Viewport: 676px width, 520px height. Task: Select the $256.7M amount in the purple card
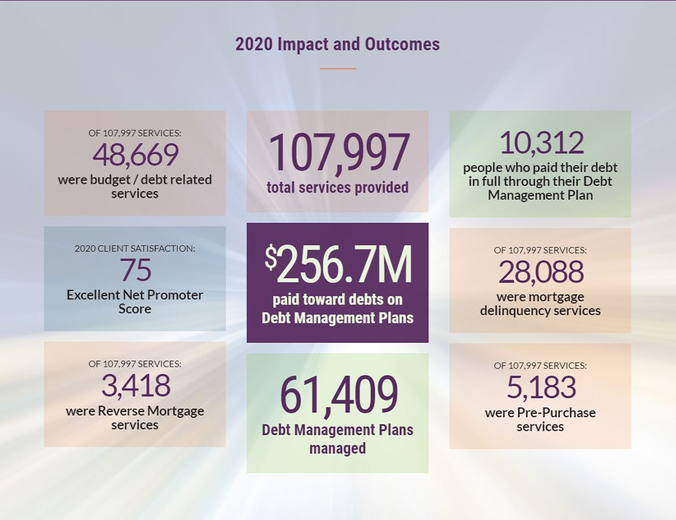pyautogui.click(x=337, y=263)
